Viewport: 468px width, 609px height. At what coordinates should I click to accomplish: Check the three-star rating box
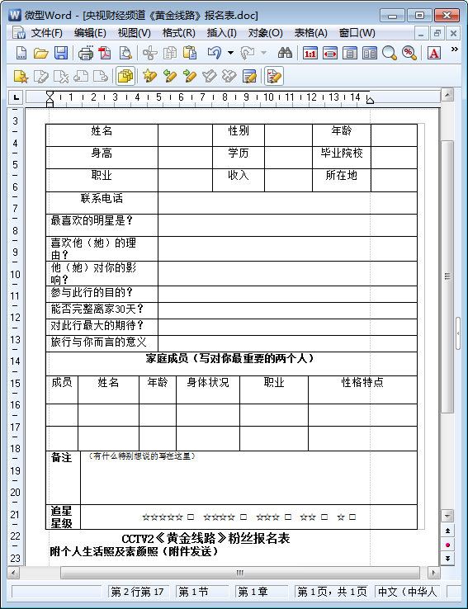(288, 517)
